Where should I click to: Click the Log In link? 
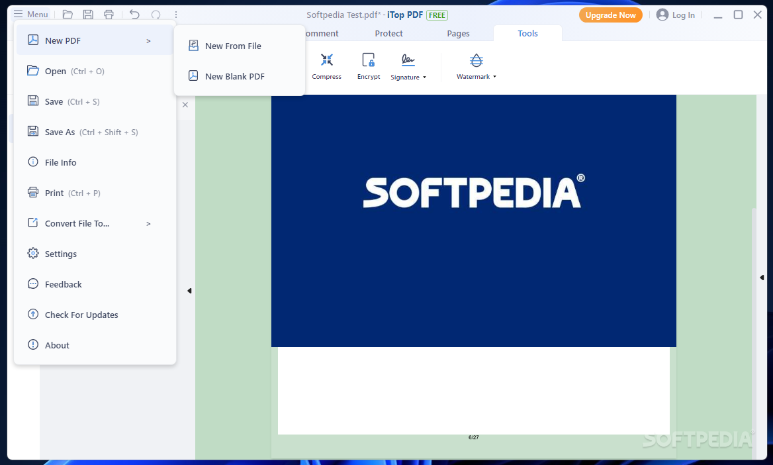(683, 15)
